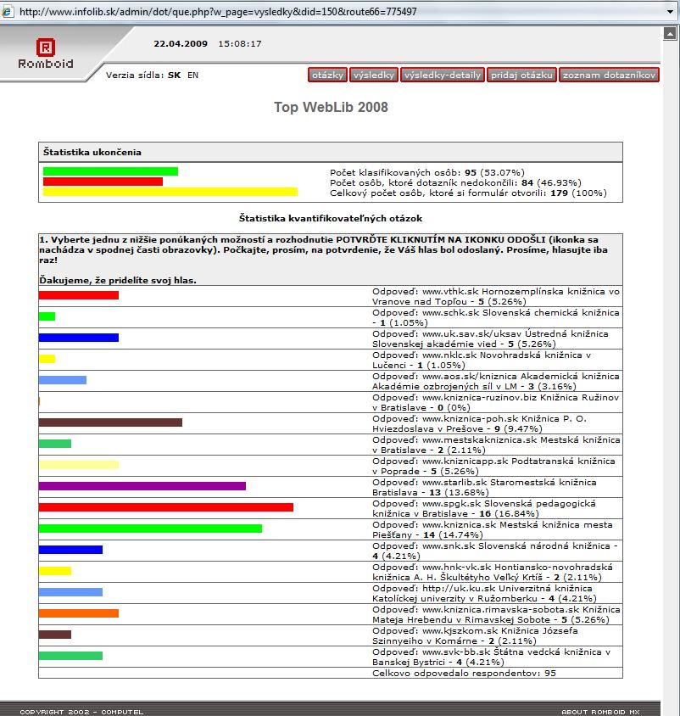Click the purple bar for starlib.sk
The height and width of the screenshot is (716, 680).
pyautogui.click(x=142, y=486)
